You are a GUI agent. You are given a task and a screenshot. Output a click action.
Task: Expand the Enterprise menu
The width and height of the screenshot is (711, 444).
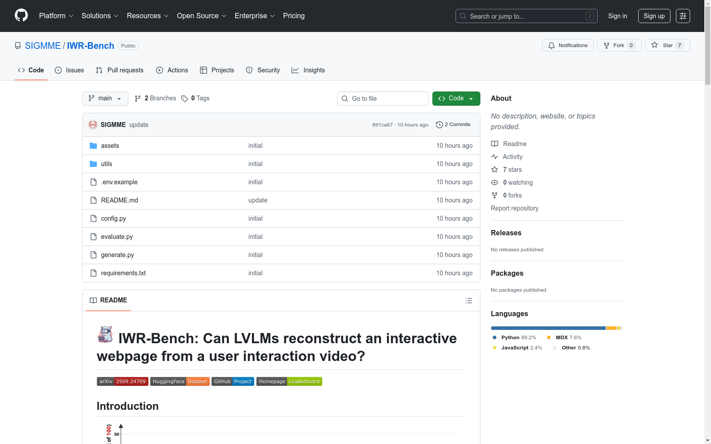(255, 16)
